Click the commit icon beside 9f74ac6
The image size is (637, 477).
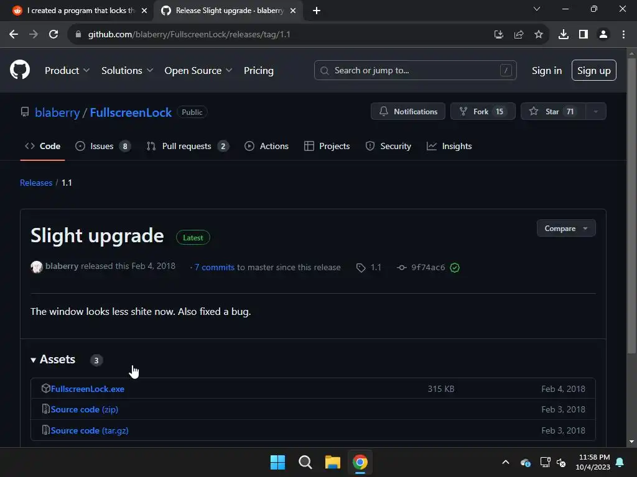(x=402, y=268)
